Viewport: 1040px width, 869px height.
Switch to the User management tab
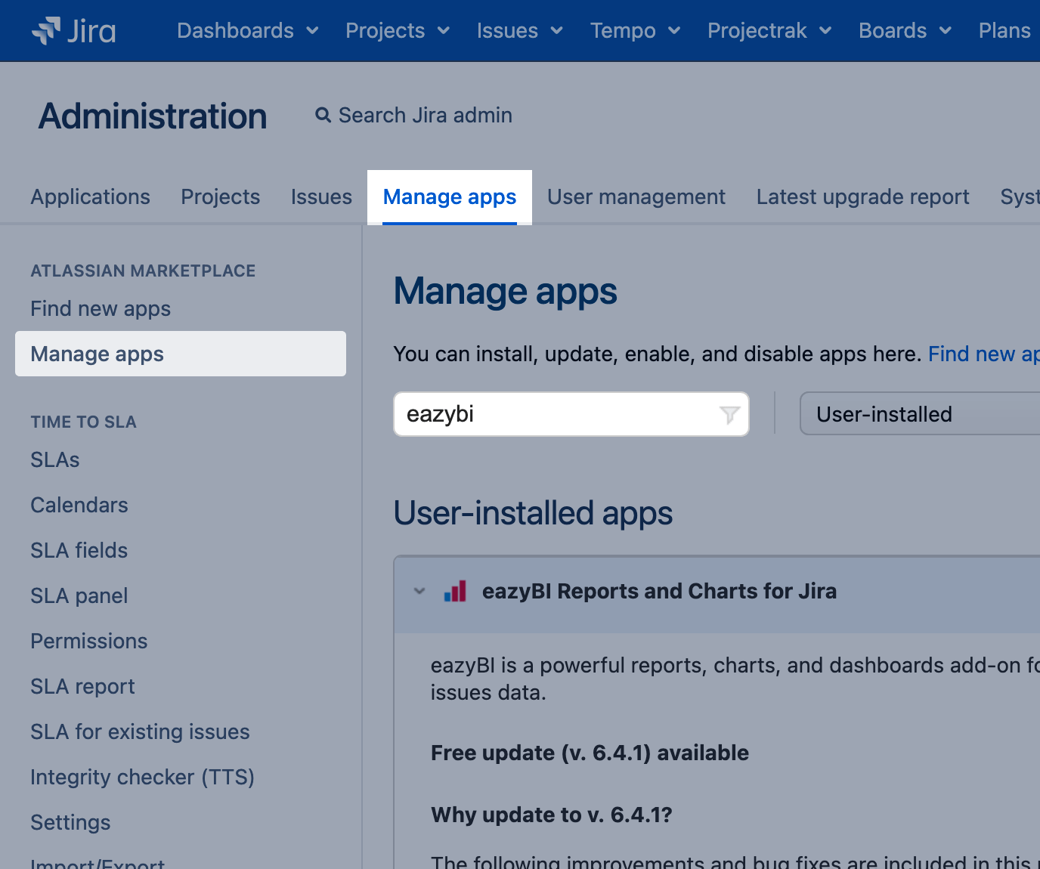point(636,197)
